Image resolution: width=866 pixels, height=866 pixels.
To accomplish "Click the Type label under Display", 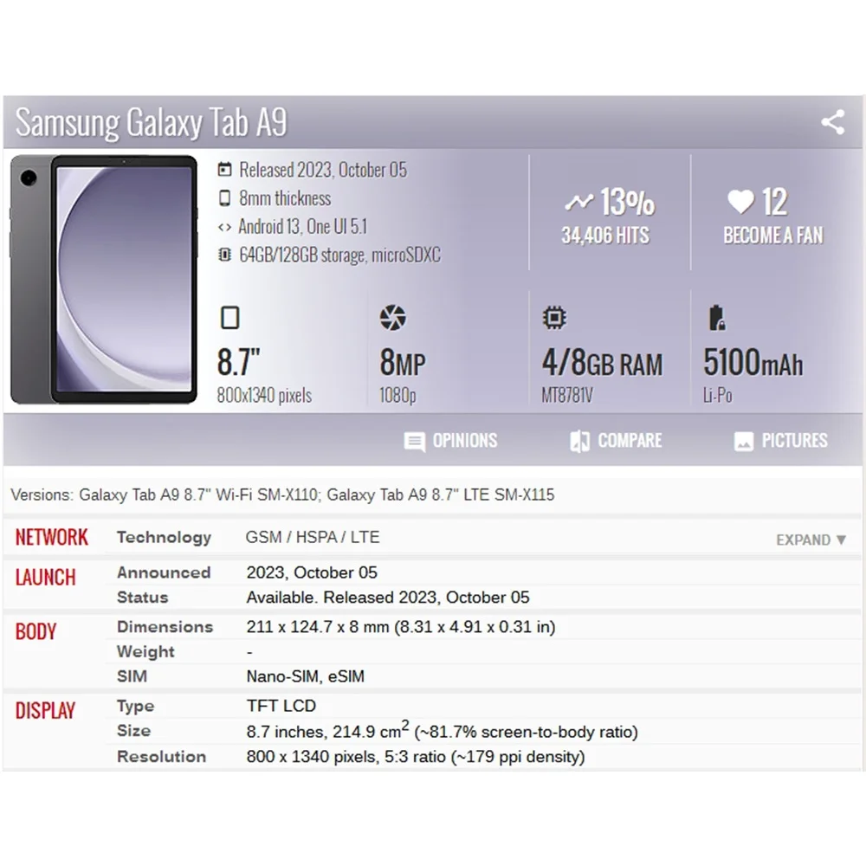I will click(x=136, y=707).
